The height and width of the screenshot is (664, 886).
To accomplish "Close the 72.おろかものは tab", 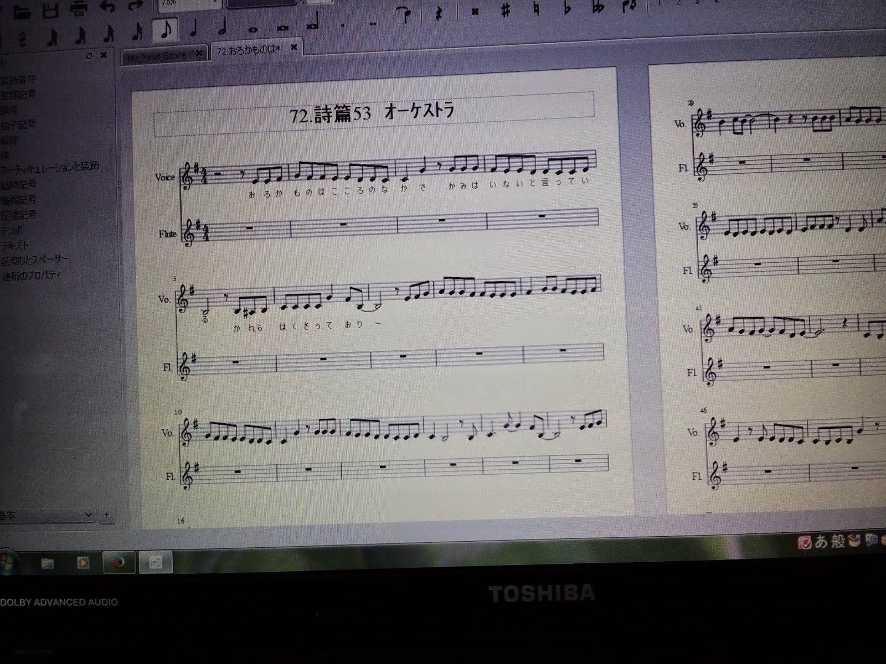I will pos(294,48).
